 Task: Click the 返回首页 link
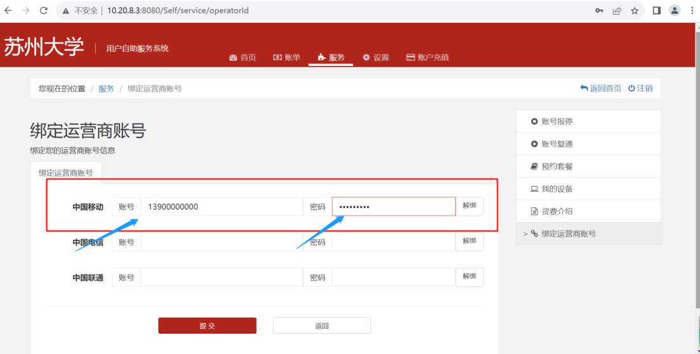600,88
